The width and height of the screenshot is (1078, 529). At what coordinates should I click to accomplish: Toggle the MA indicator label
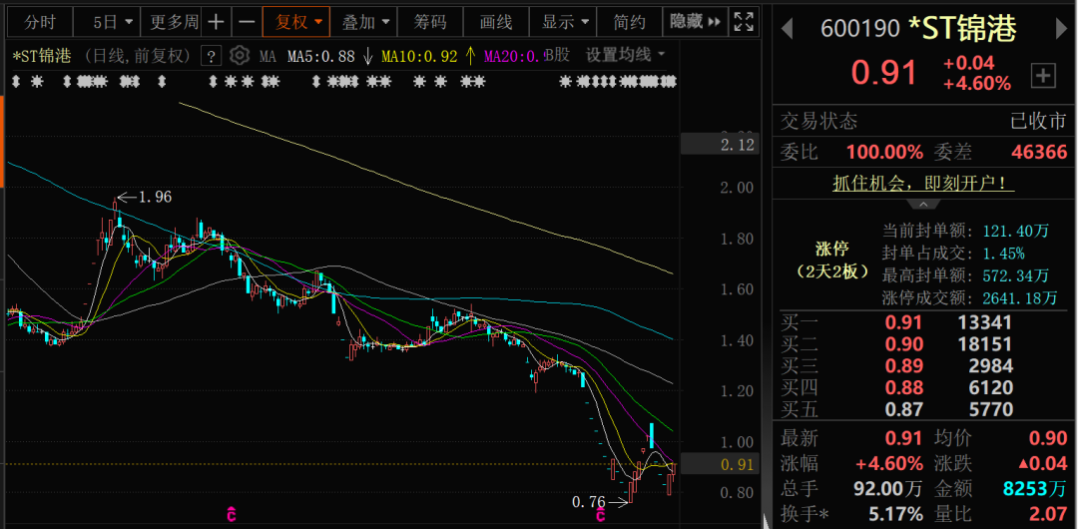tap(268, 56)
